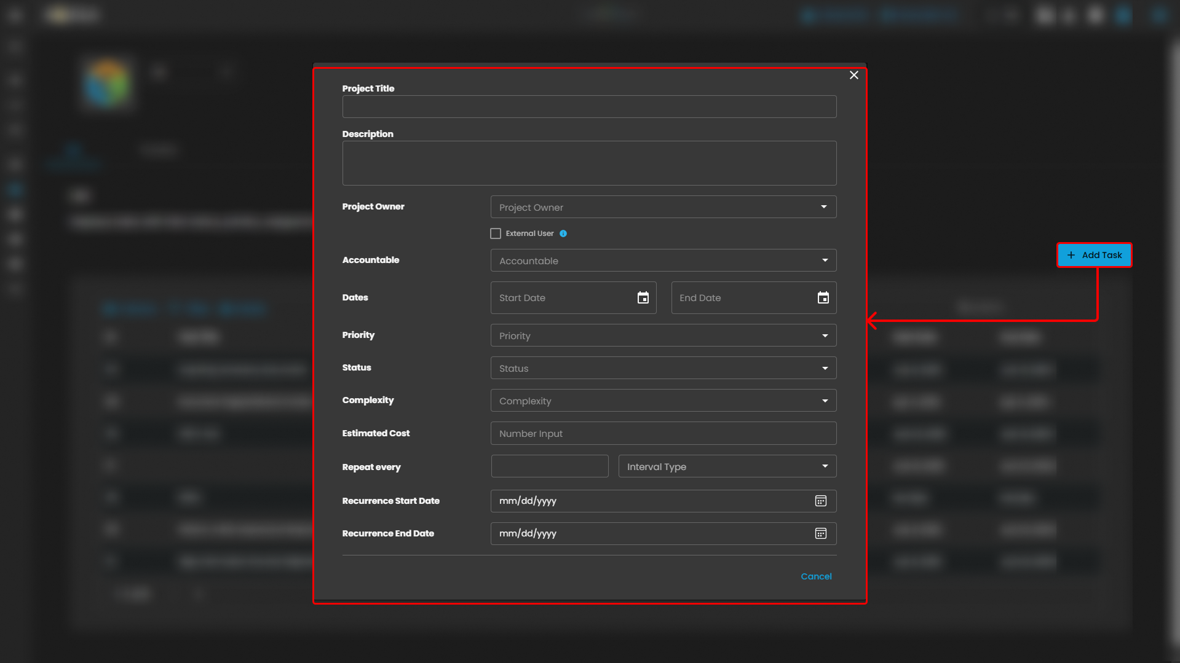Open Recurrence End Date calendar icon

(x=820, y=533)
